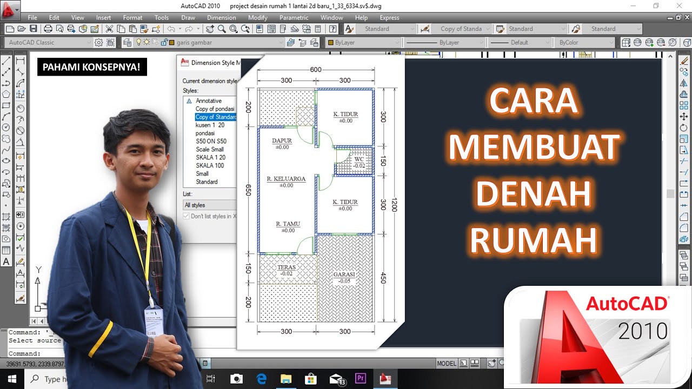692x389 pixels.
Task: Click the Table Style icon
Action: click(500, 29)
